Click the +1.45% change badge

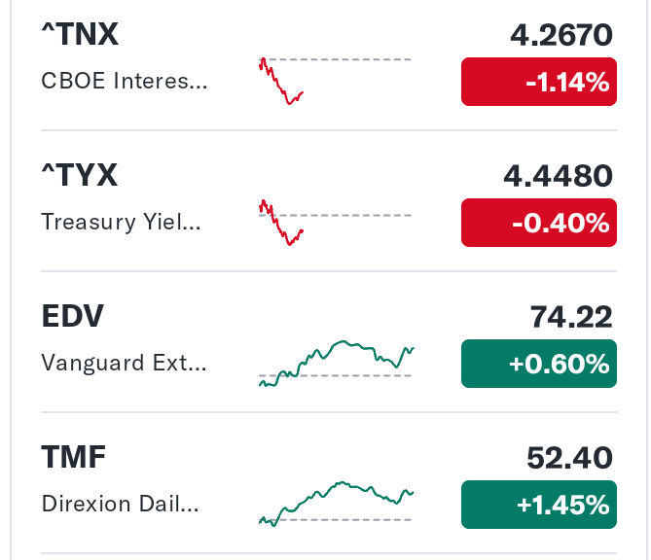click(x=539, y=505)
